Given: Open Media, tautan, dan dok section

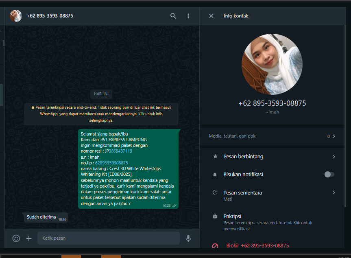Looking at the screenshot, I should pos(272,136).
